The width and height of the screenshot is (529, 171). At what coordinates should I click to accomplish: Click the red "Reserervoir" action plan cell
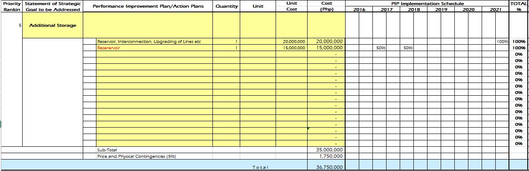click(154, 48)
